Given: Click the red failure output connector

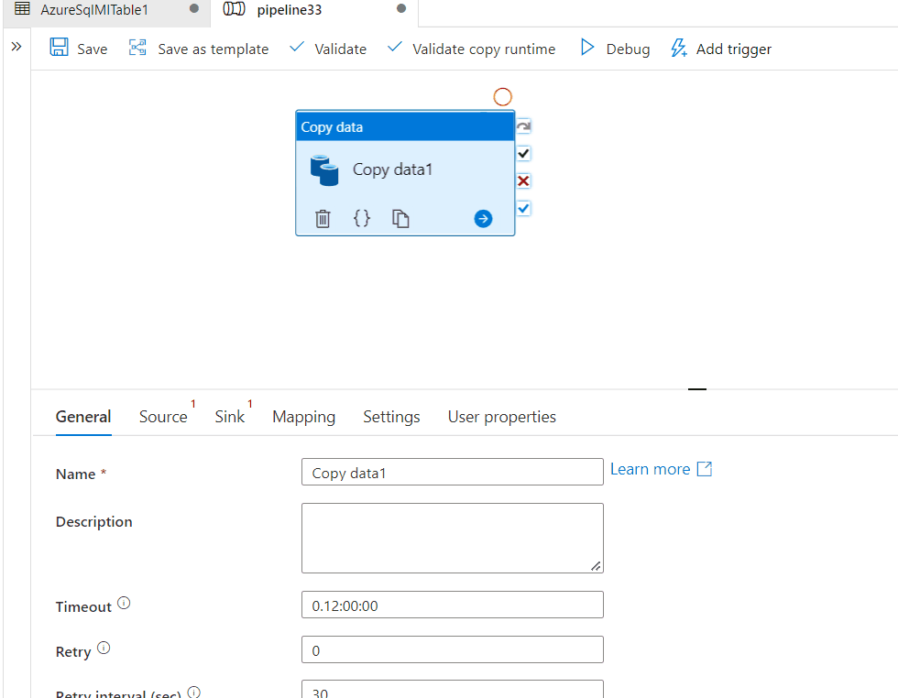Looking at the screenshot, I should click(522, 180).
